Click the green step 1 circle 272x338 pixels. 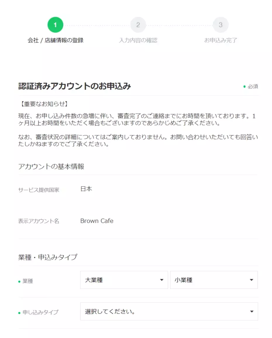[55, 25]
